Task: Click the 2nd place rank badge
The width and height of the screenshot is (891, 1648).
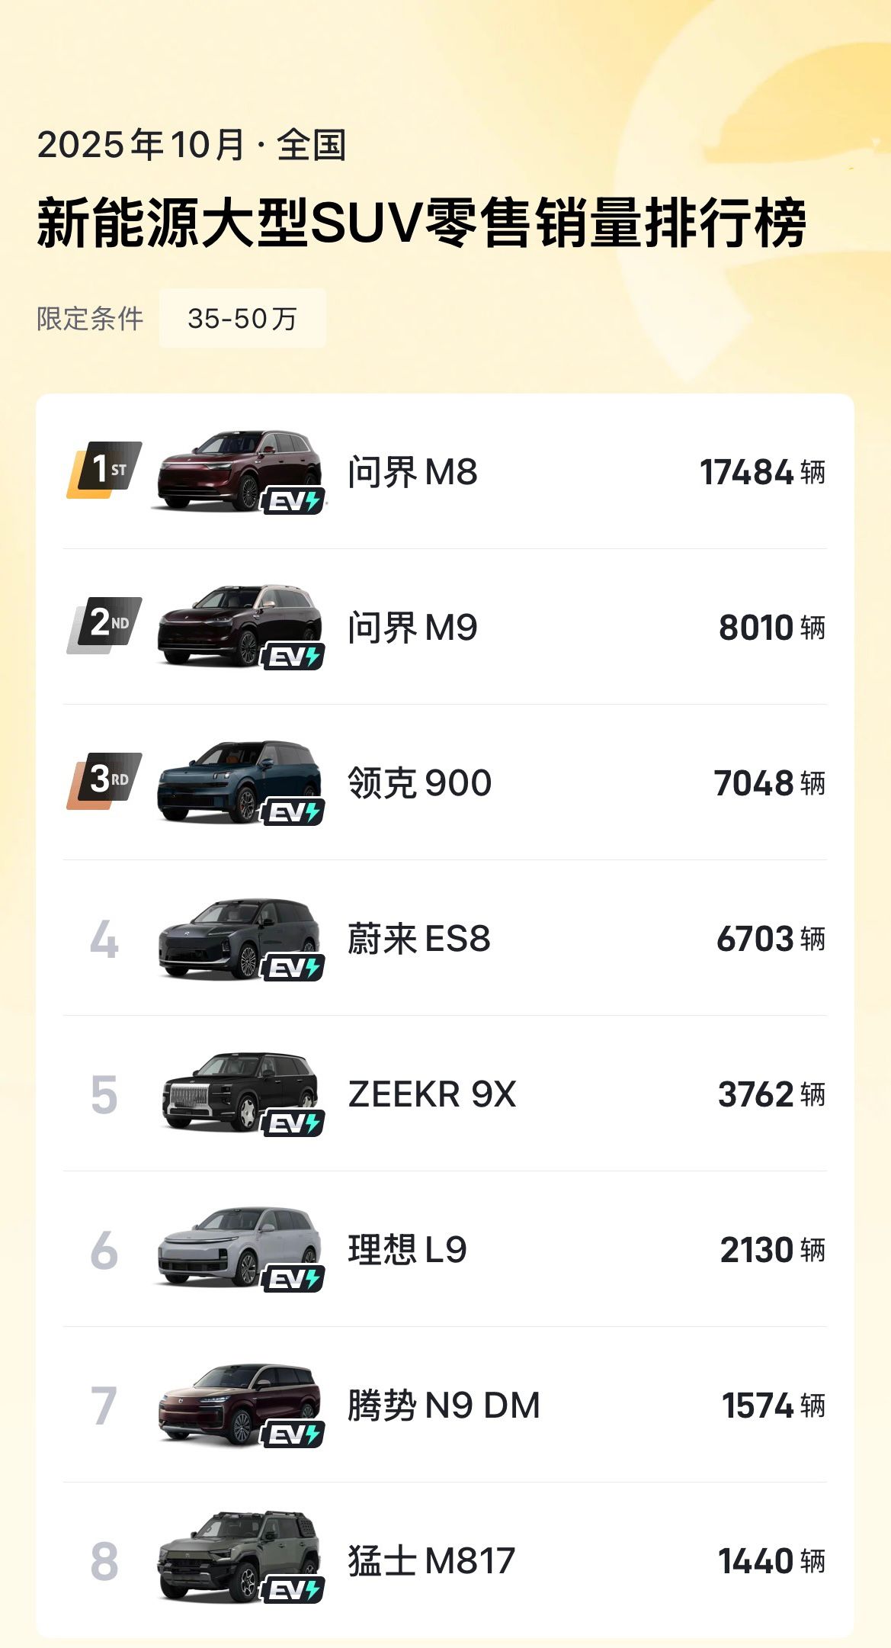Action: click(104, 625)
